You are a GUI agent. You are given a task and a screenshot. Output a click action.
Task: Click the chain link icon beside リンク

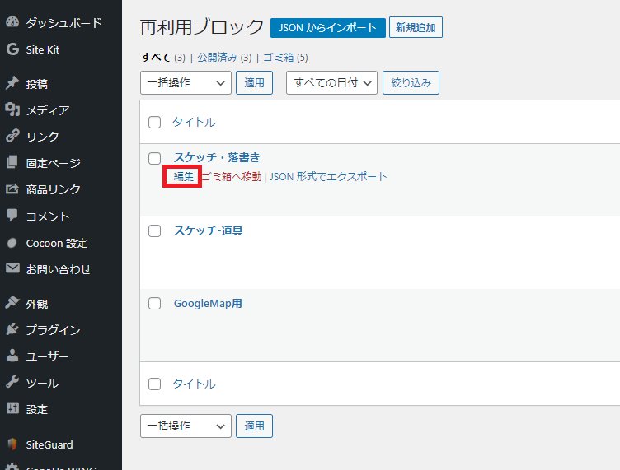pos(12,136)
